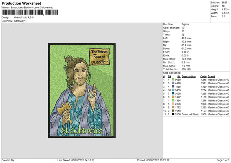This screenshot has height=163, width=231.
Task: Click the brown swatch for code 1194
Action: [173, 111]
